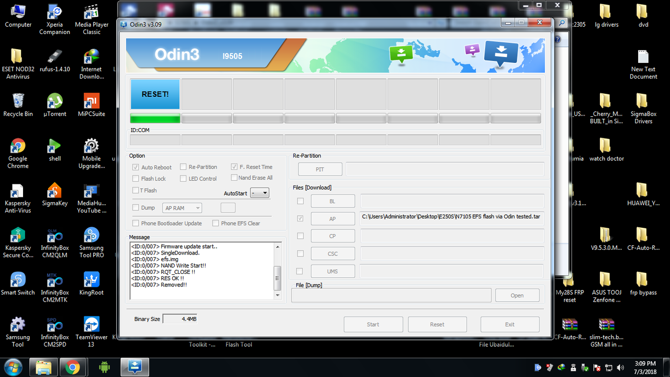This screenshot has height=377, width=670.
Task: Click Open button in File Dump
Action: pos(517,295)
